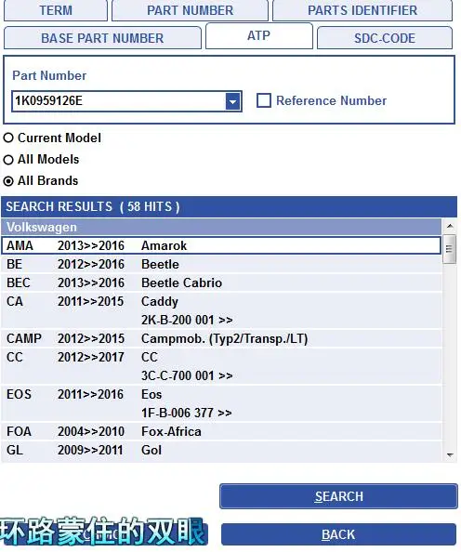The height and width of the screenshot is (552, 461).
Task: Enable the Reference Number checkbox
Action: coord(264,100)
